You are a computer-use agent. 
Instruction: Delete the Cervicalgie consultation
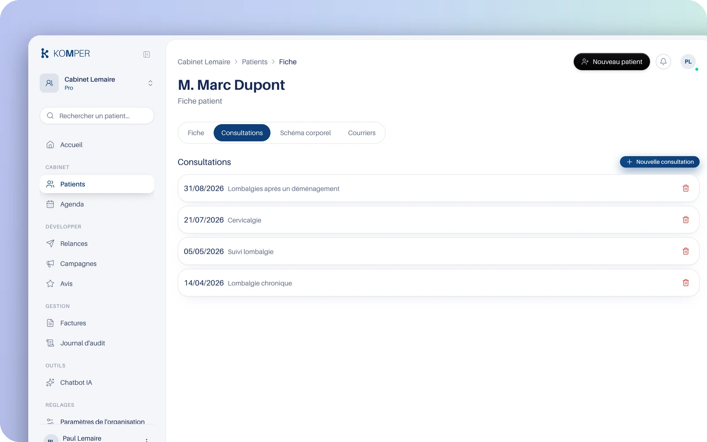686,220
